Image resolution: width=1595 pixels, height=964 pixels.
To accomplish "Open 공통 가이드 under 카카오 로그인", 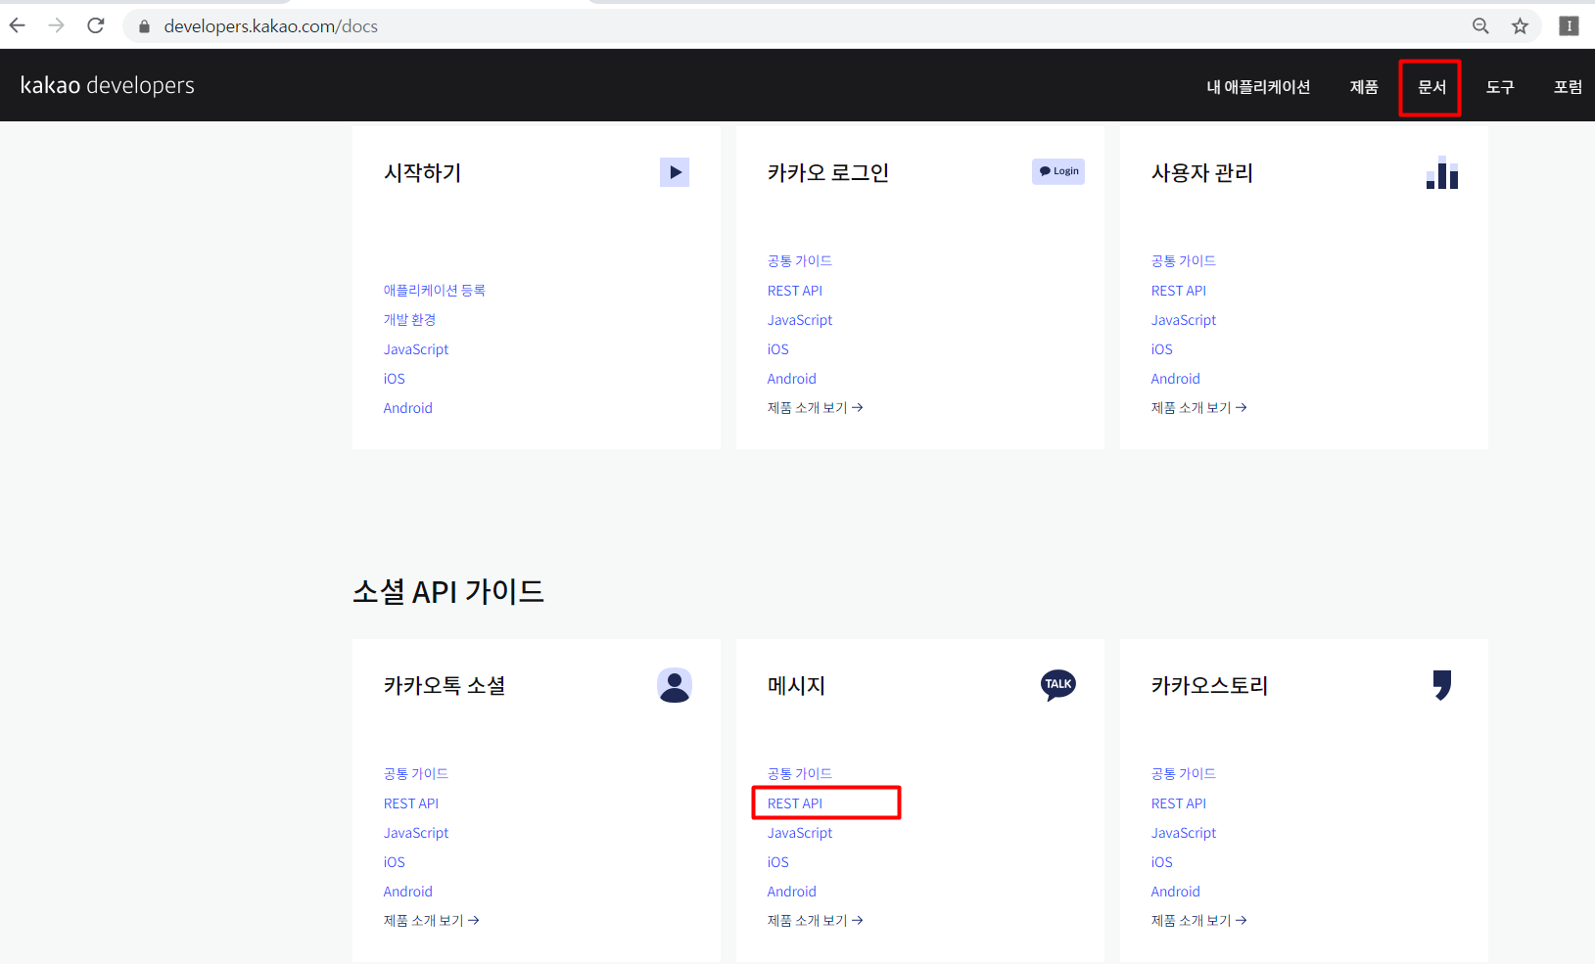I will (x=800, y=261).
